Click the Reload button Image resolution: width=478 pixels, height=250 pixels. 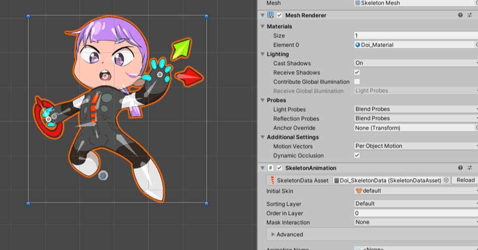point(466,180)
